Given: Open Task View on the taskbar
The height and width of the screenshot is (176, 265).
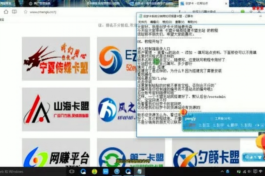Looking at the screenshot, I should (x=72, y=172).
